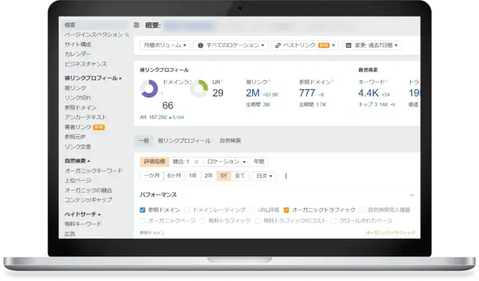This screenshot has width=479, height=281.
Task: Switch to the 被リンクプロフィール tab
Action: (x=184, y=141)
